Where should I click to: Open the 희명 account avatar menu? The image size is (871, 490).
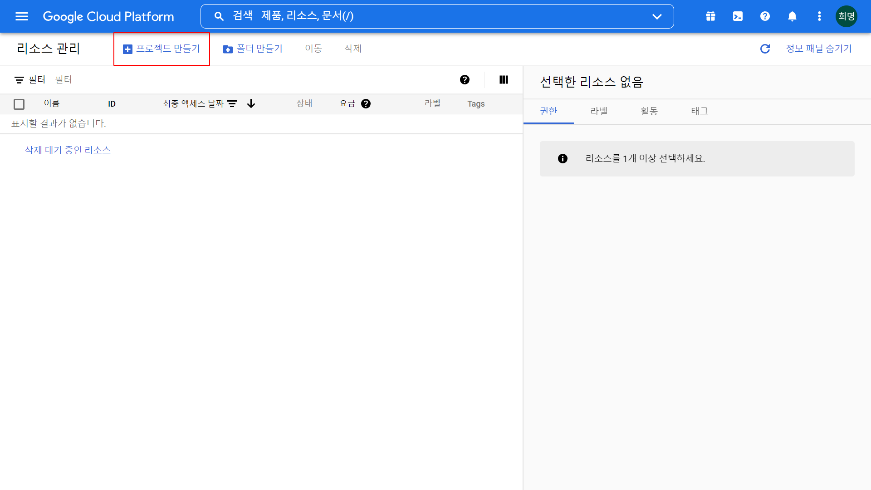(x=846, y=16)
